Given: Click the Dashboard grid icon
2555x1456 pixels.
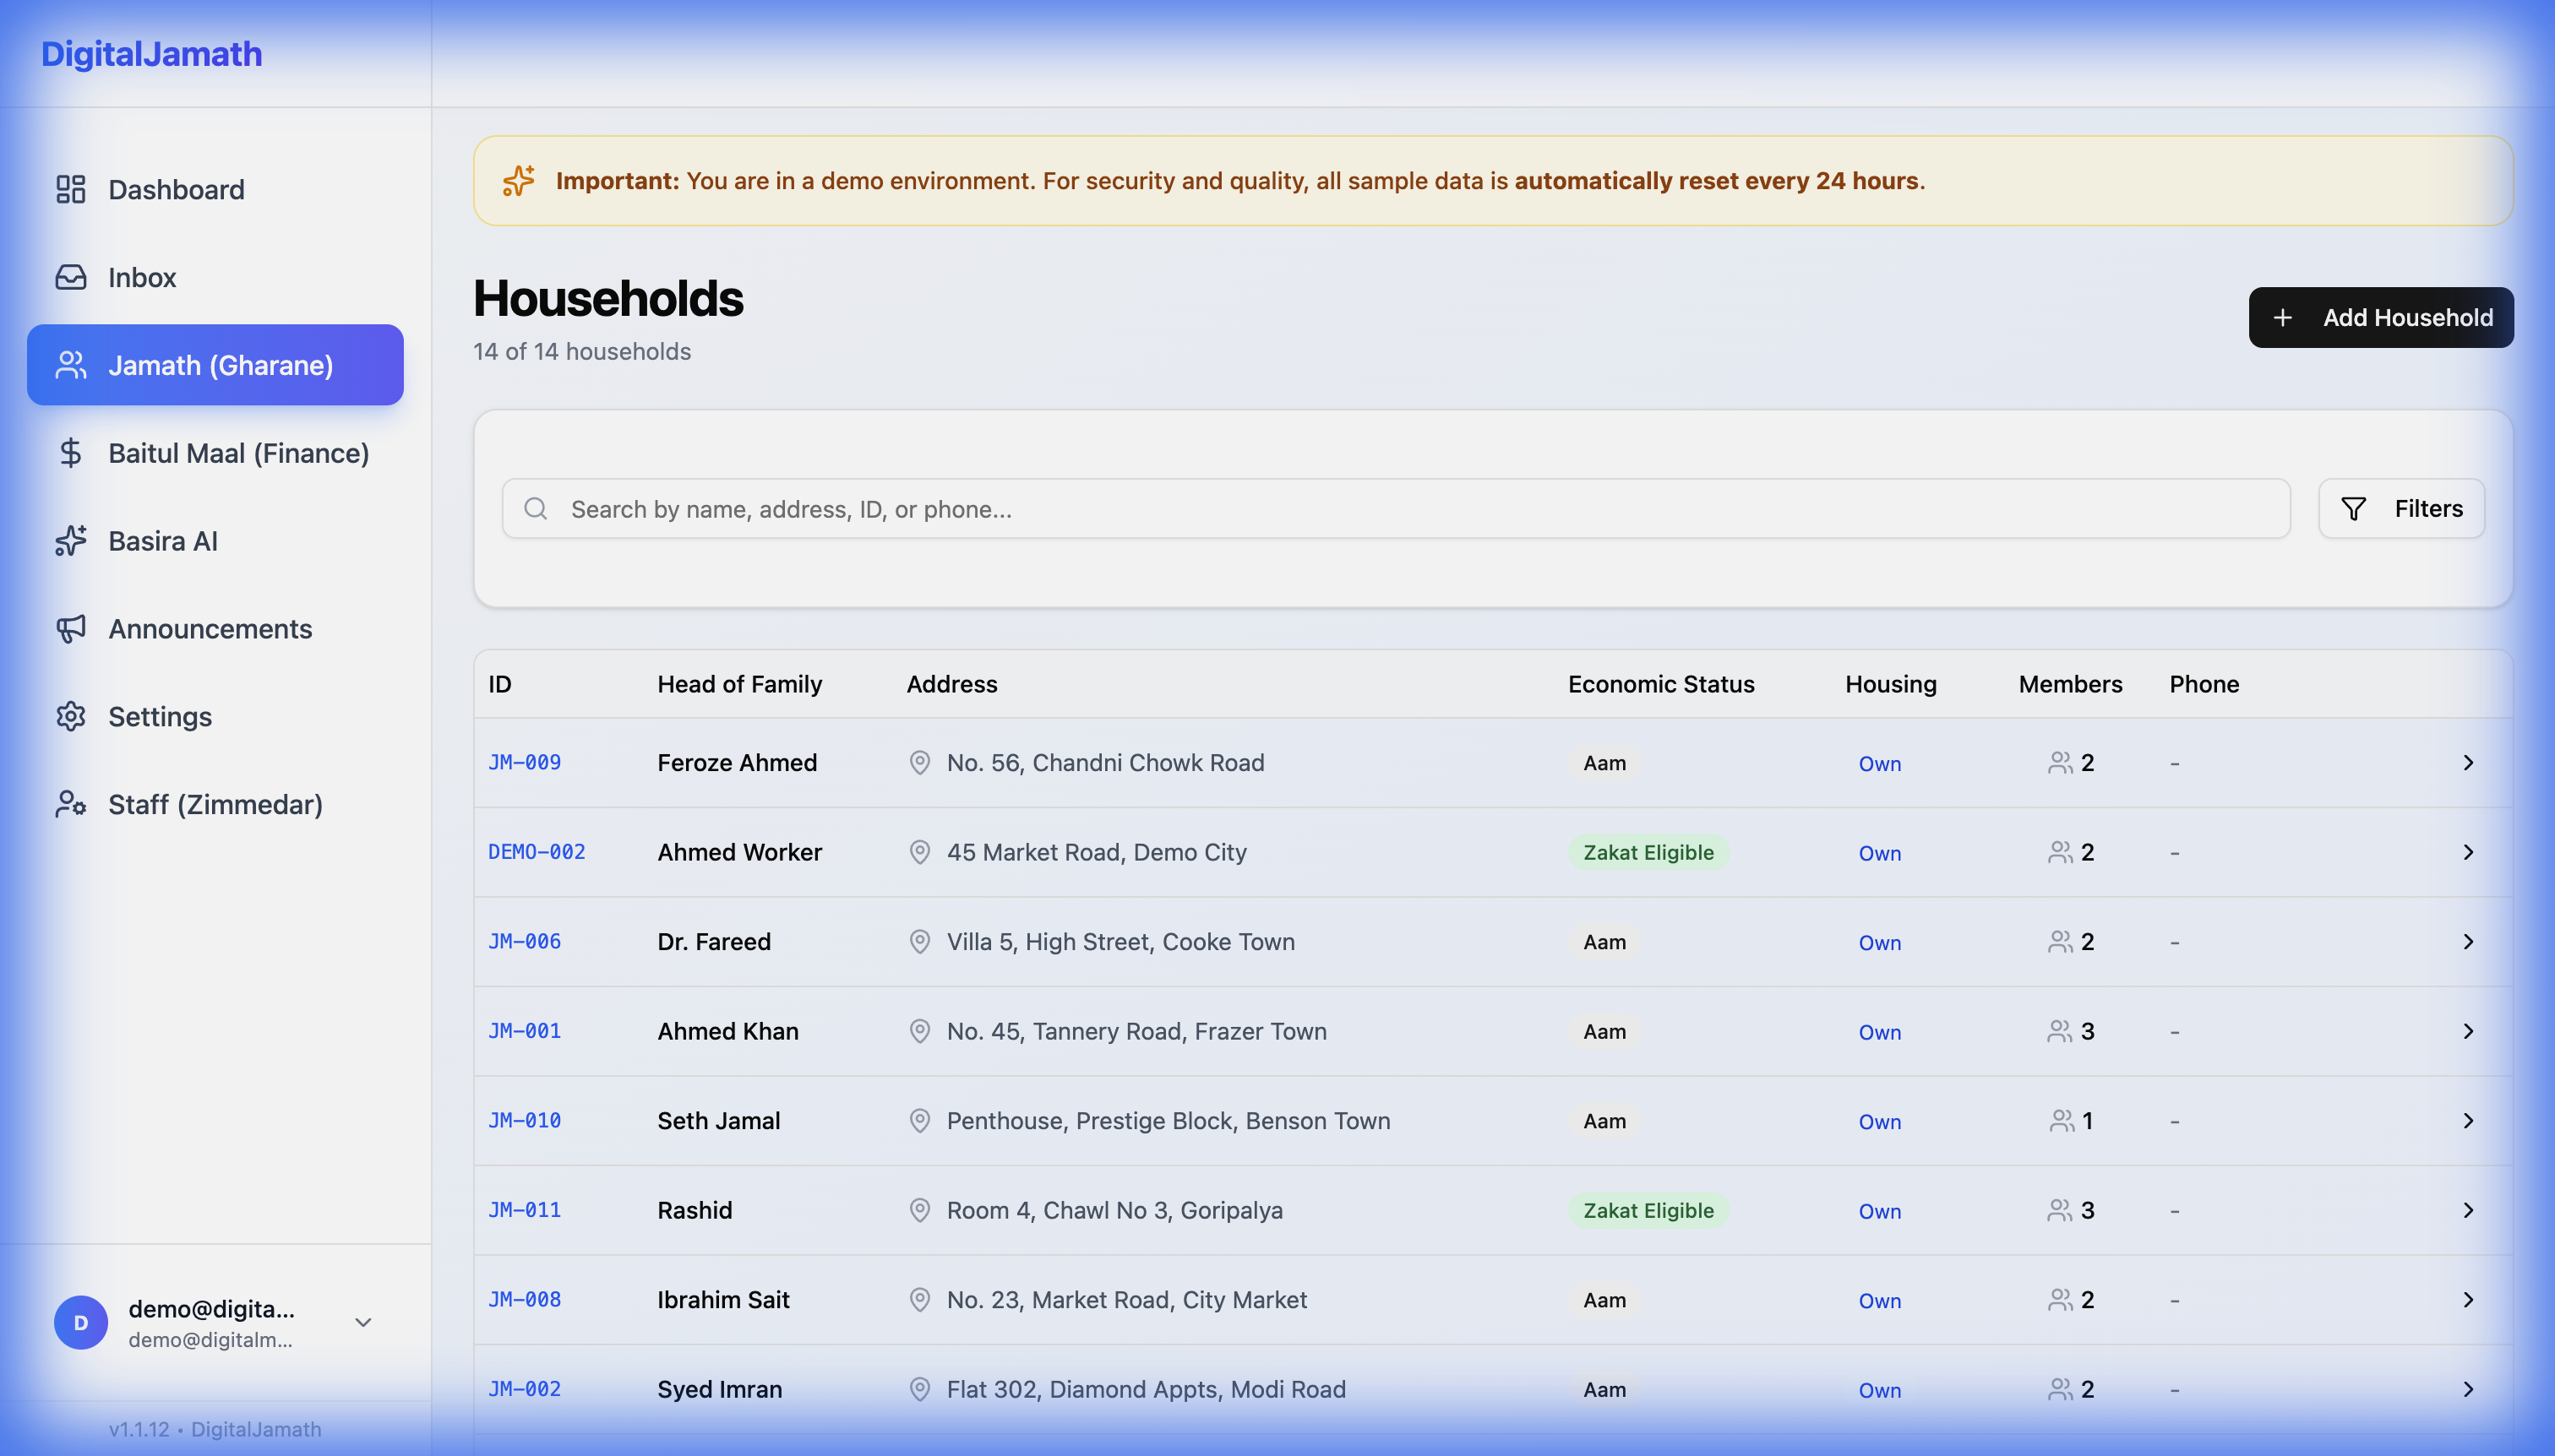Looking at the screenshot, I should click(x=70, y=189).
